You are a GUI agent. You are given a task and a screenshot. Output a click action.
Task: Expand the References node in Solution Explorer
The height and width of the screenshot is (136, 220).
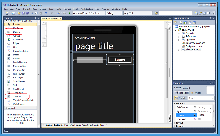pos(179,37)
